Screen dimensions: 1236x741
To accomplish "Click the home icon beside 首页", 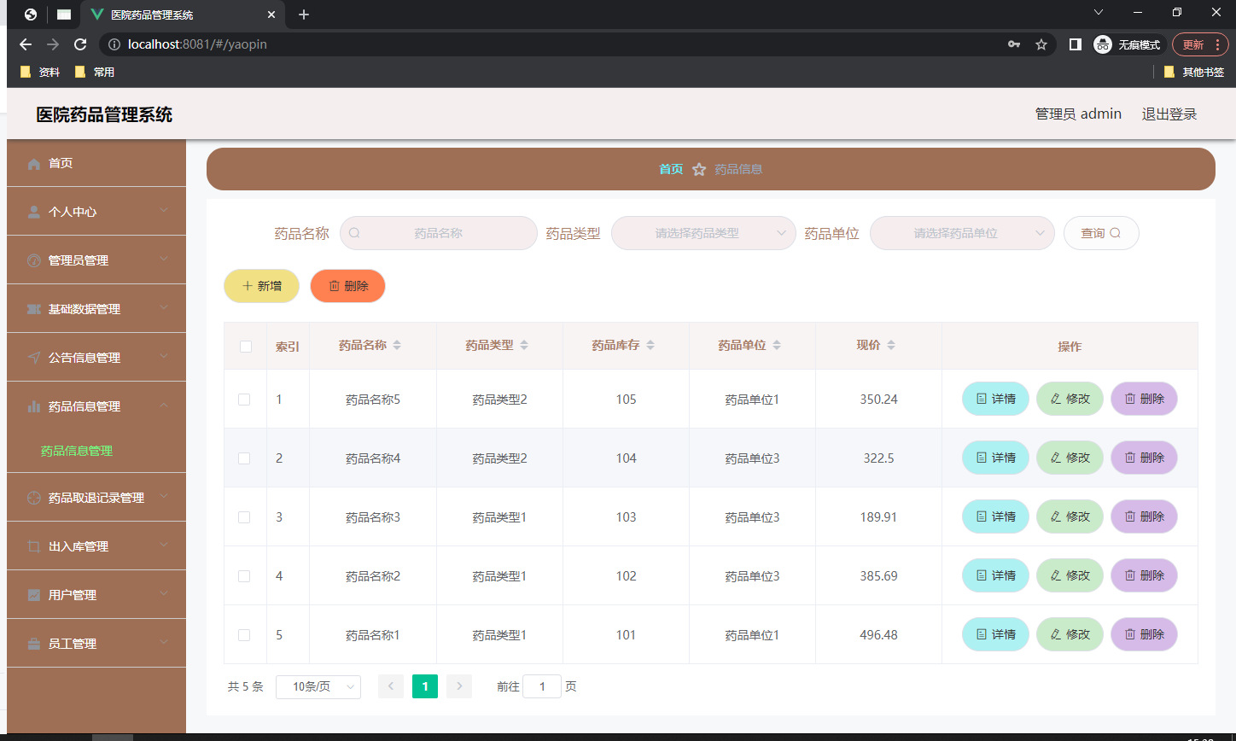I will coord(34,162).
